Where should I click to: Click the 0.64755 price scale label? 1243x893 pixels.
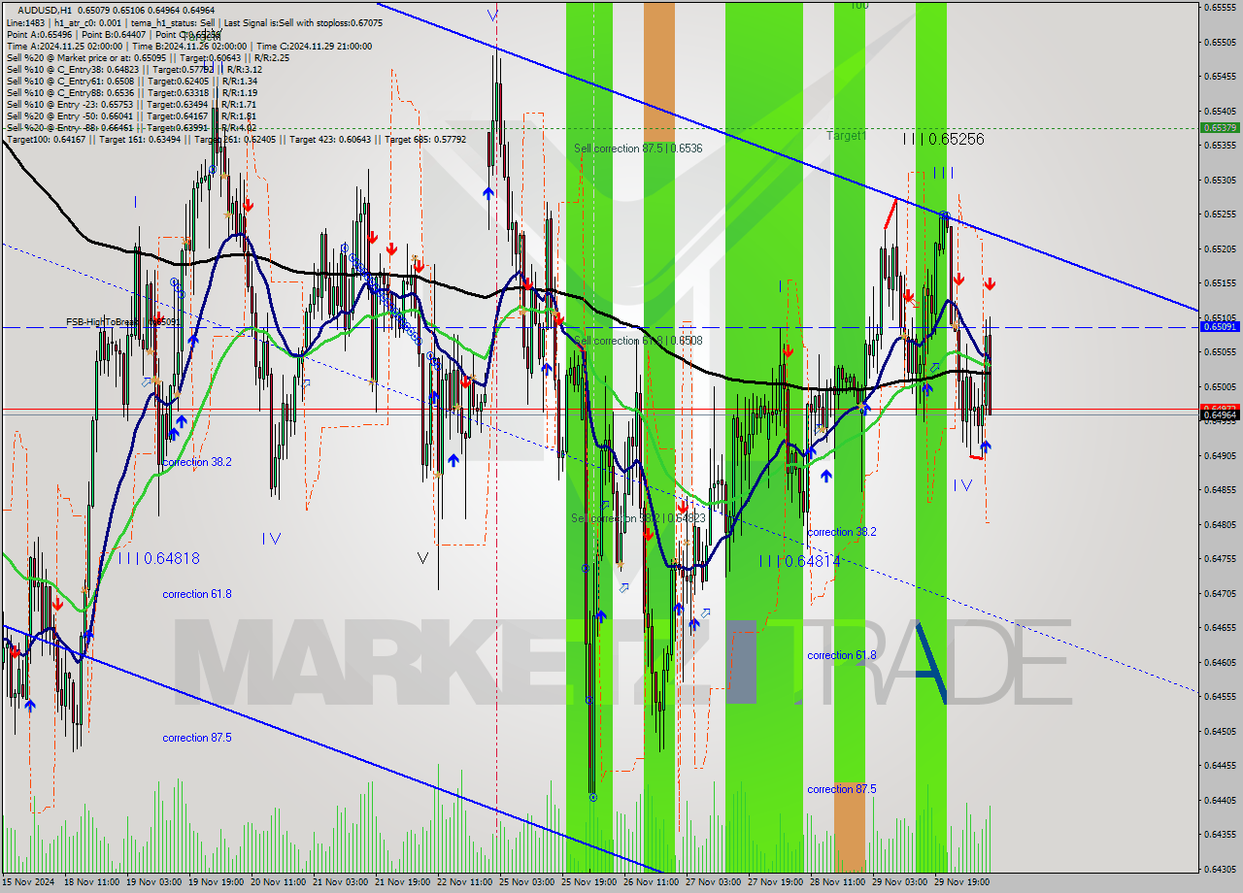coord(1221,558)
